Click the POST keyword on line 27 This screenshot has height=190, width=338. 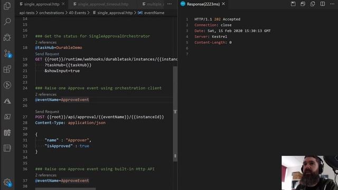tap(40, 117)
